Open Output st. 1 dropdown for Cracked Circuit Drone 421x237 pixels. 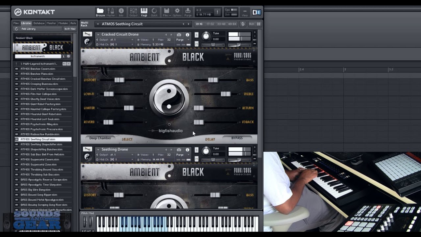tap(115, 40)
